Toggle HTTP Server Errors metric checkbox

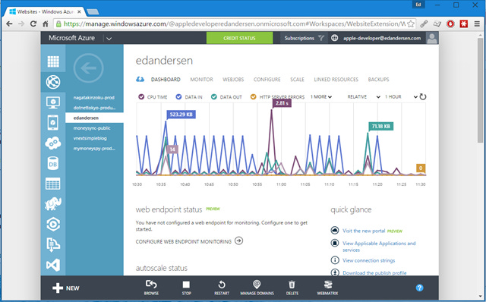[253, 96]
